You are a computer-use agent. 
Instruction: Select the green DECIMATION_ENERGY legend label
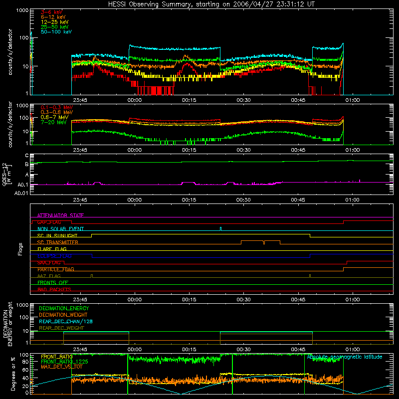pos(64,308)
